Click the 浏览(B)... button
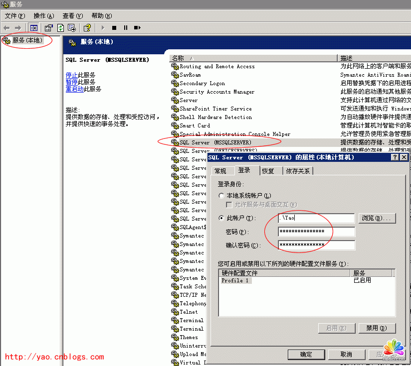Viewport: 411px width, 366px height. pos(377,218)
